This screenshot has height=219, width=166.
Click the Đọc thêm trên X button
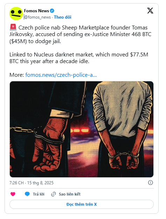(x=82, y=204)
